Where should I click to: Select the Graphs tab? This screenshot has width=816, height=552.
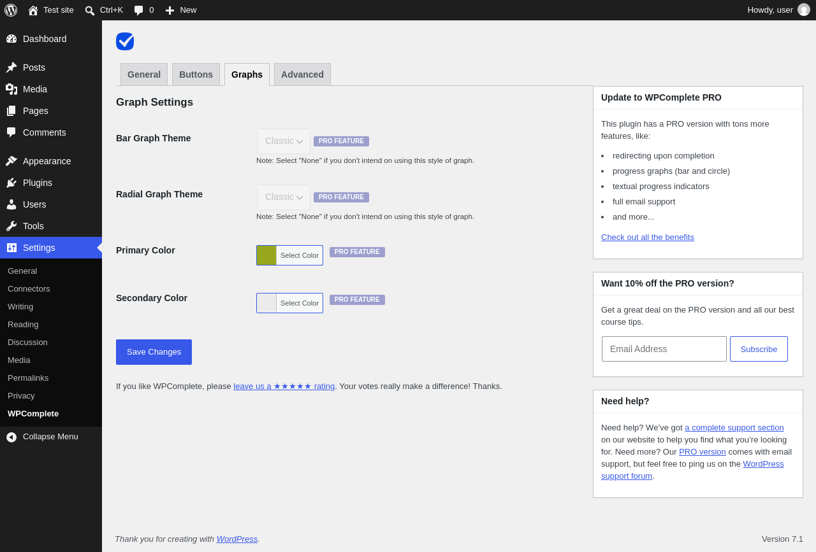coord(247,74)
